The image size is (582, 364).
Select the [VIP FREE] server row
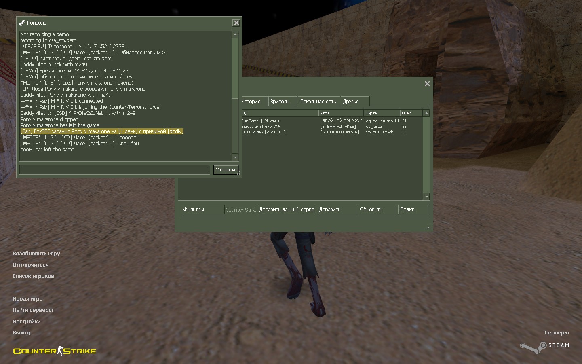[x=332, y=132]
